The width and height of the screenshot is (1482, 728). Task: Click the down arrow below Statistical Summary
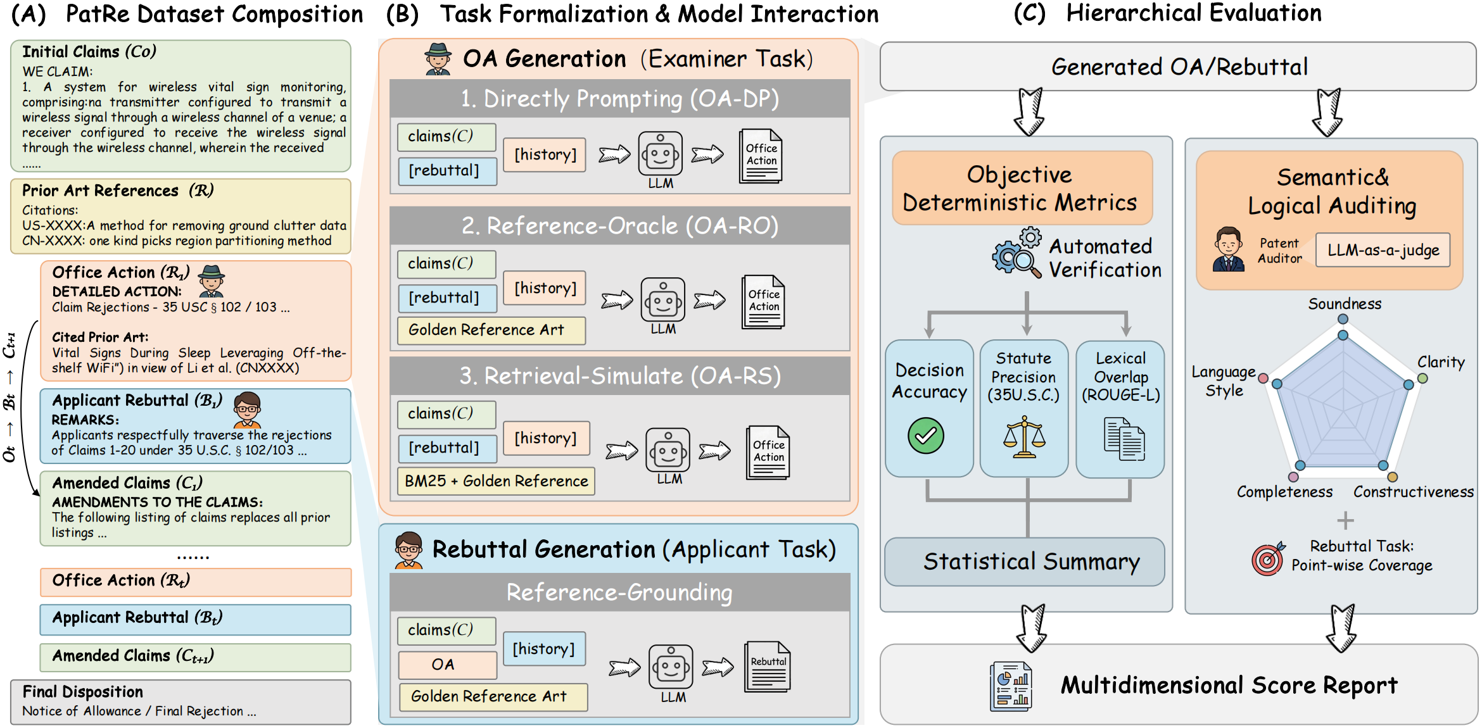point(1033,627)
